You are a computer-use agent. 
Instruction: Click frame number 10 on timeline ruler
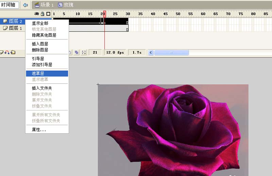78,14
